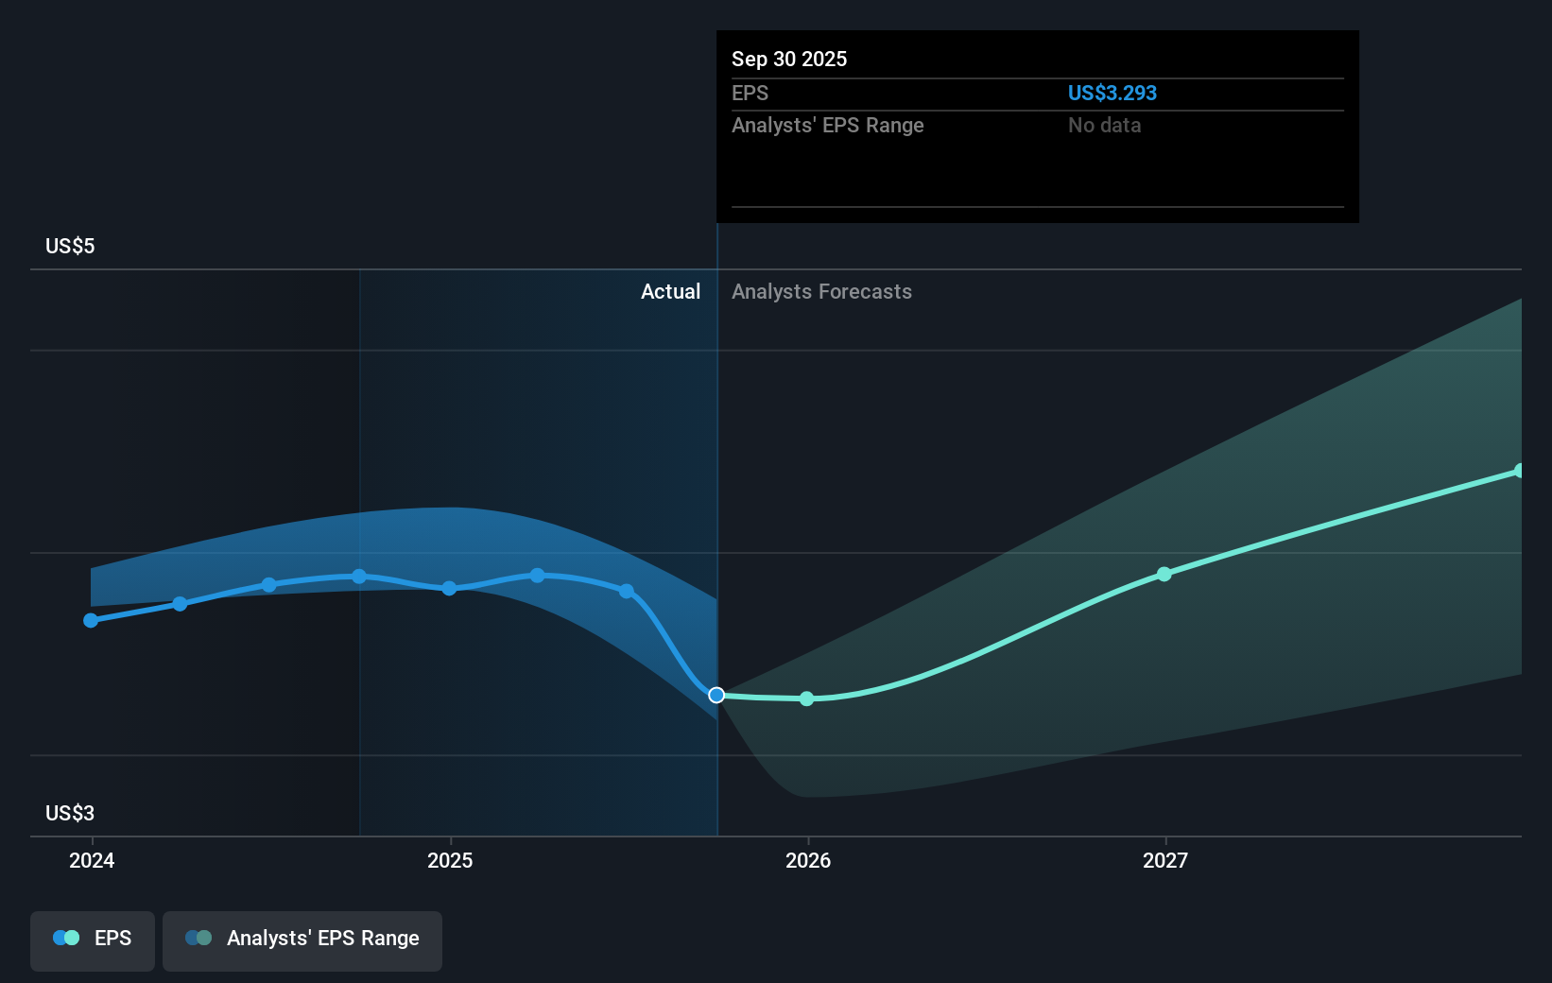Select the second EPS data point after 2024
The width and height of the screenshot is (1552, 983).
point(180,603)
